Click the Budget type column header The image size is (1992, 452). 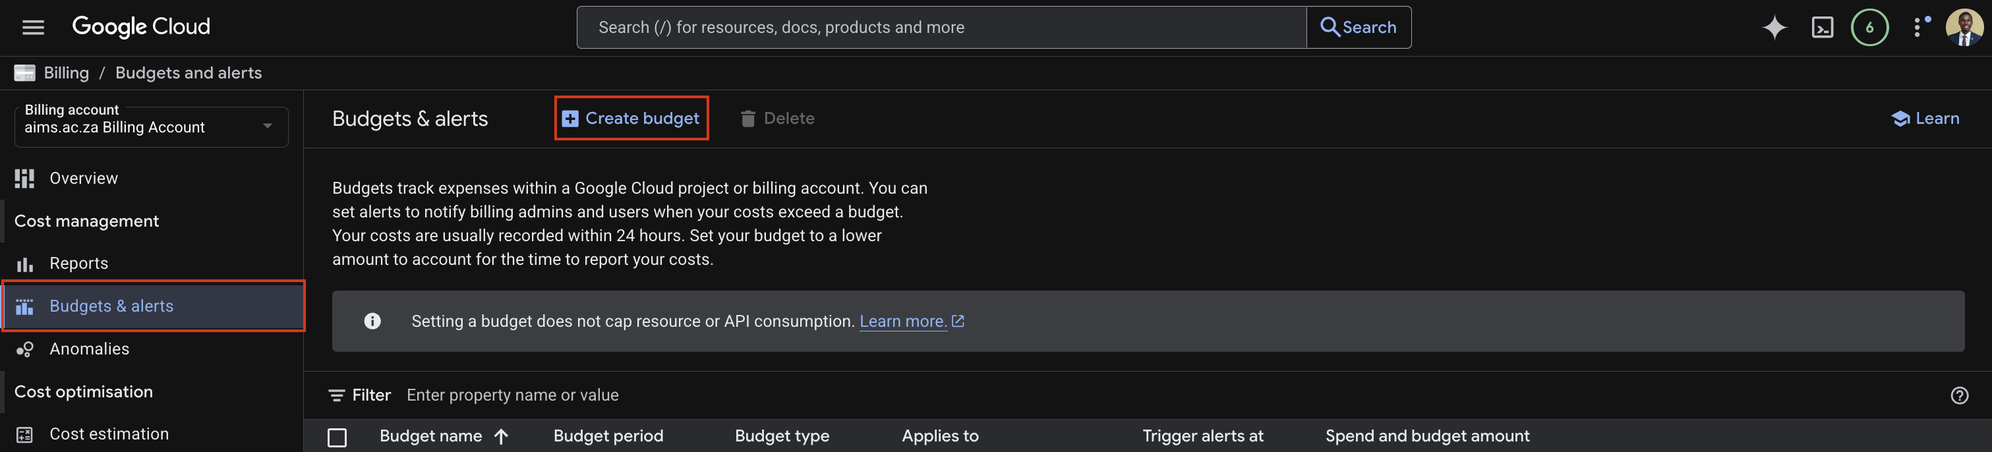pos(782,437)
